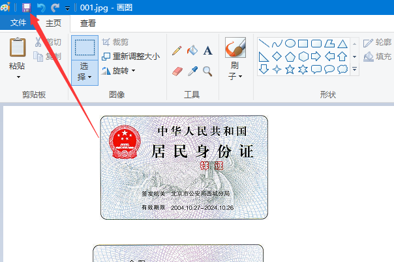Select the Hexagon shape
The height and width of the screenshot is (262, 394).
point(303,57)
